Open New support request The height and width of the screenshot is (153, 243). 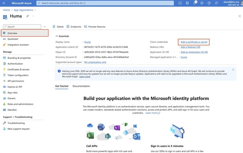[18, 129]
